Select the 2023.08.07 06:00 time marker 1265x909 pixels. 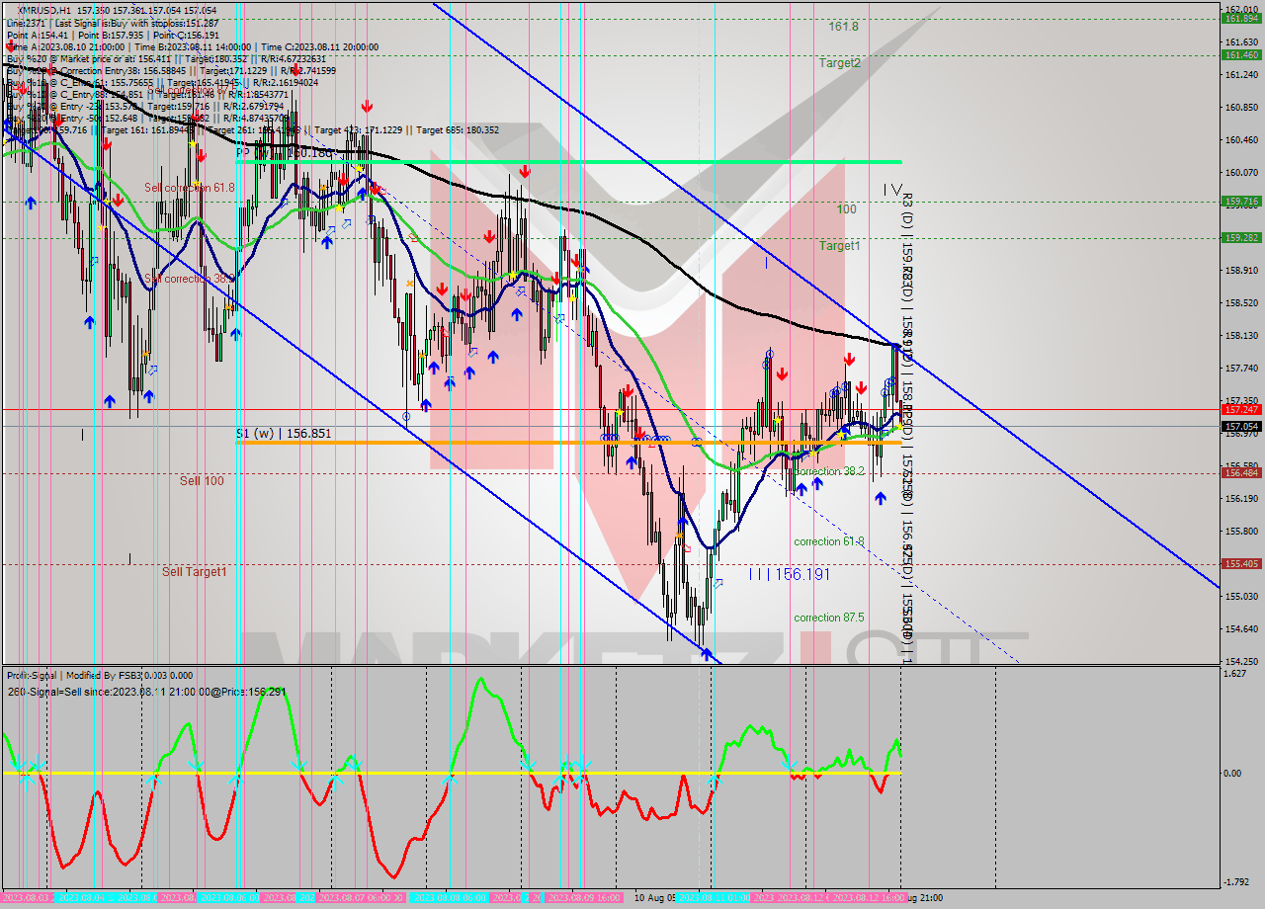pos(360,898)
